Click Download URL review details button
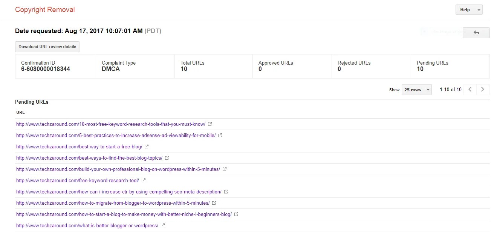This screenshot has height=234, width=497. coord(47,47)
